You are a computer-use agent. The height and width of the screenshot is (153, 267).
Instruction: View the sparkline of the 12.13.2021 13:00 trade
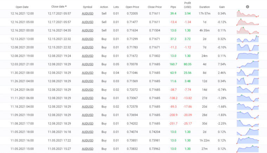point(248,39)
